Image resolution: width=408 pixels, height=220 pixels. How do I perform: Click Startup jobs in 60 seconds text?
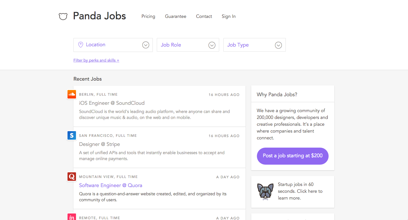pyautogui.click(x=300, y=191)
